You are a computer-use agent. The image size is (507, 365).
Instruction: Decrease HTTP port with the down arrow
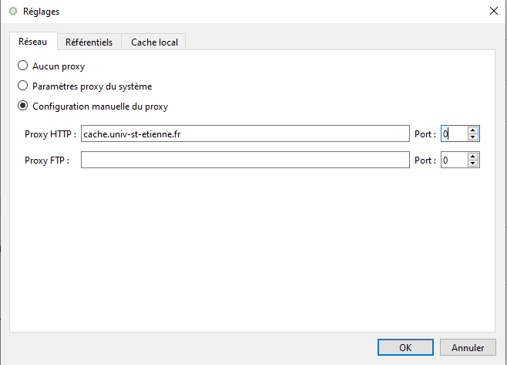click(x=473, y=138)
